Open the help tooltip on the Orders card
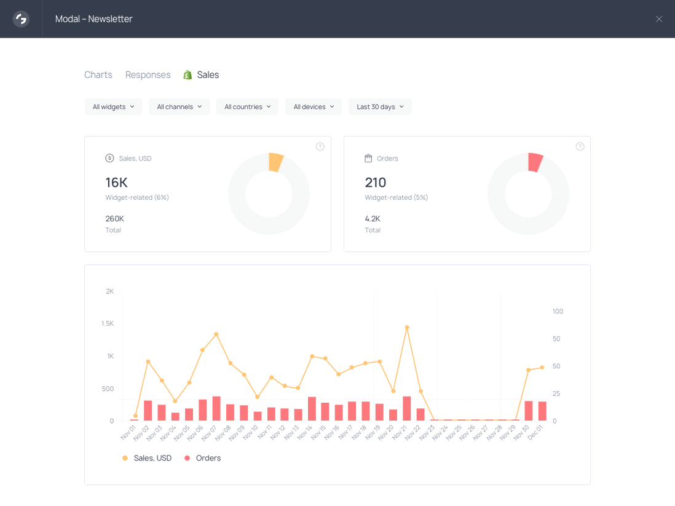This screenshot has width=675, height=506. tap(580, 146)
